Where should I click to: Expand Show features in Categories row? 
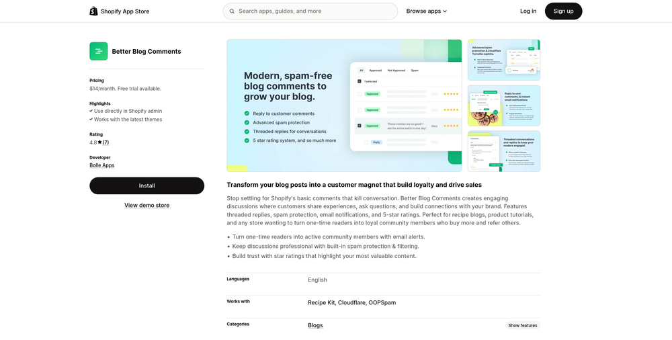coord(522,325)
